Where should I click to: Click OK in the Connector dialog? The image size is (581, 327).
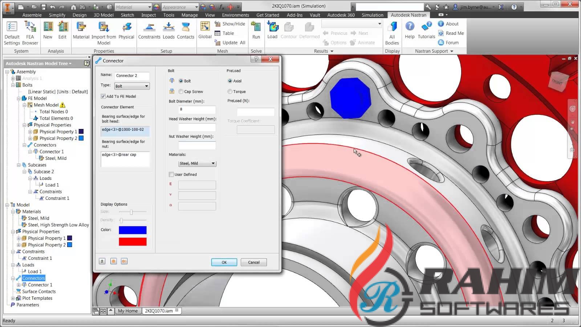224,262
